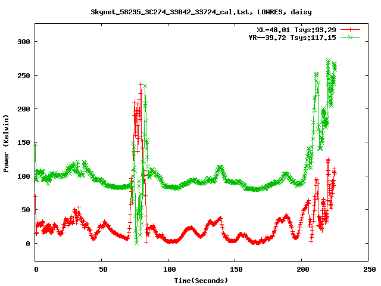Click the 300 tick label on y-axis
Image resolution: width=381 pixels, height=286 pixels.
(x=24, y=42)
